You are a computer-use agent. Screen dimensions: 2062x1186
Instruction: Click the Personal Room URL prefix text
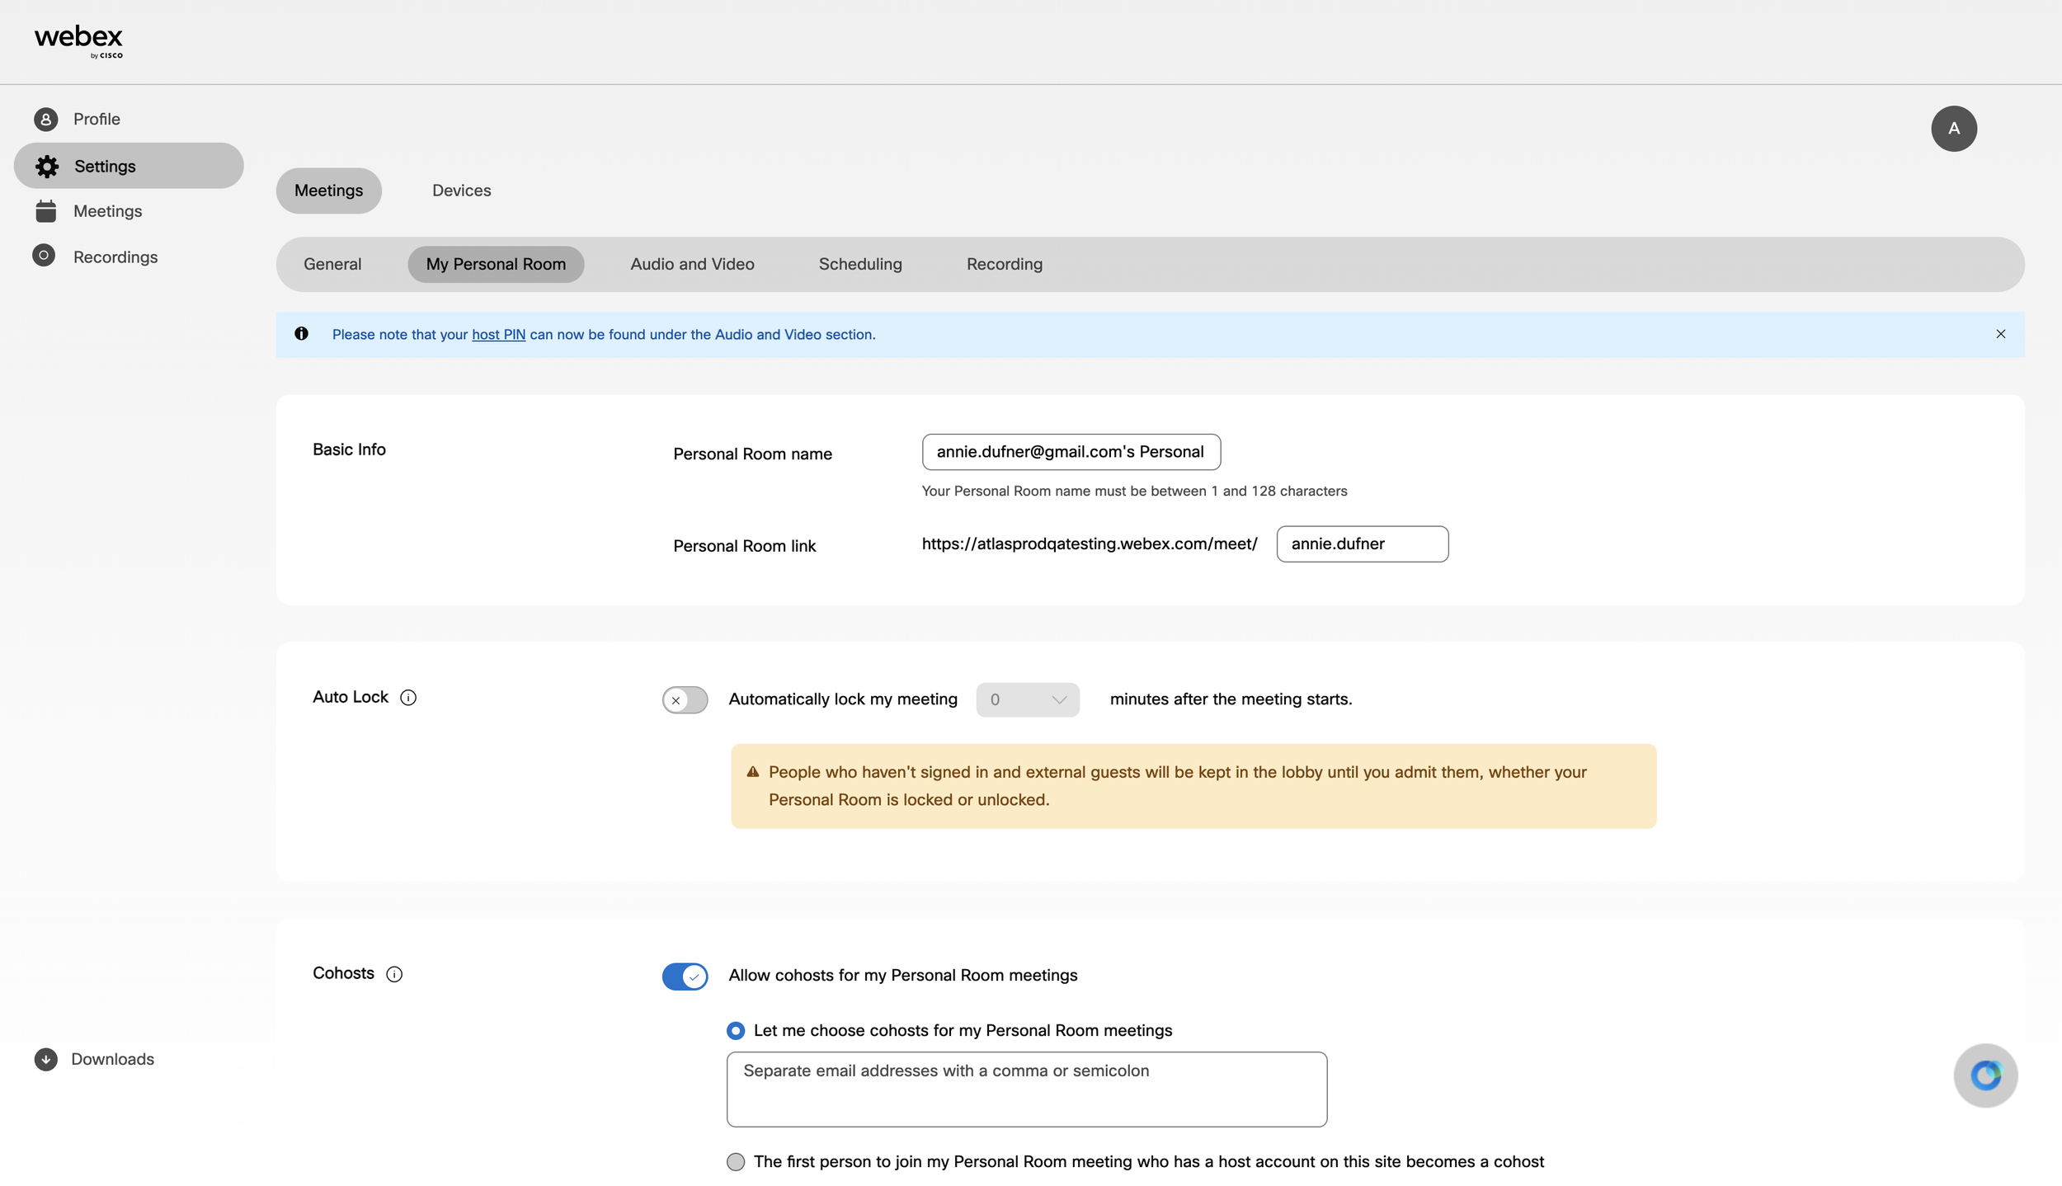pyautogui.click(x=1090, y=544)
